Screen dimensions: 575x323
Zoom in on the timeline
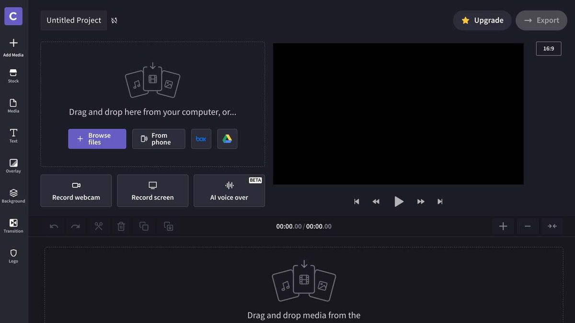click(503, 226)
